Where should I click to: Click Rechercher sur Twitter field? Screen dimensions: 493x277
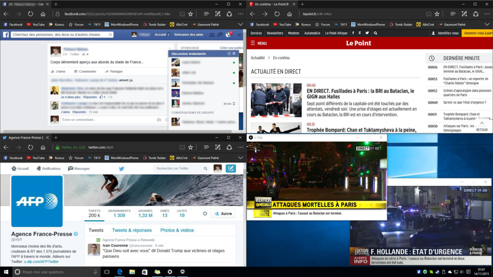[x=181, y=169]
